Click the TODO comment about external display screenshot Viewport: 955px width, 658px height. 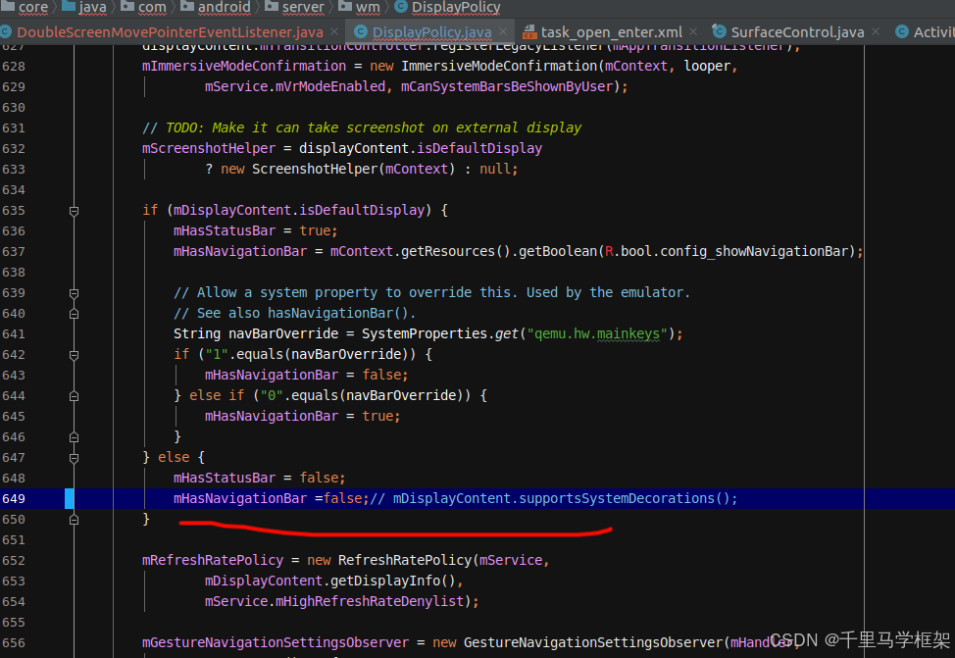(x=362, y=127)
